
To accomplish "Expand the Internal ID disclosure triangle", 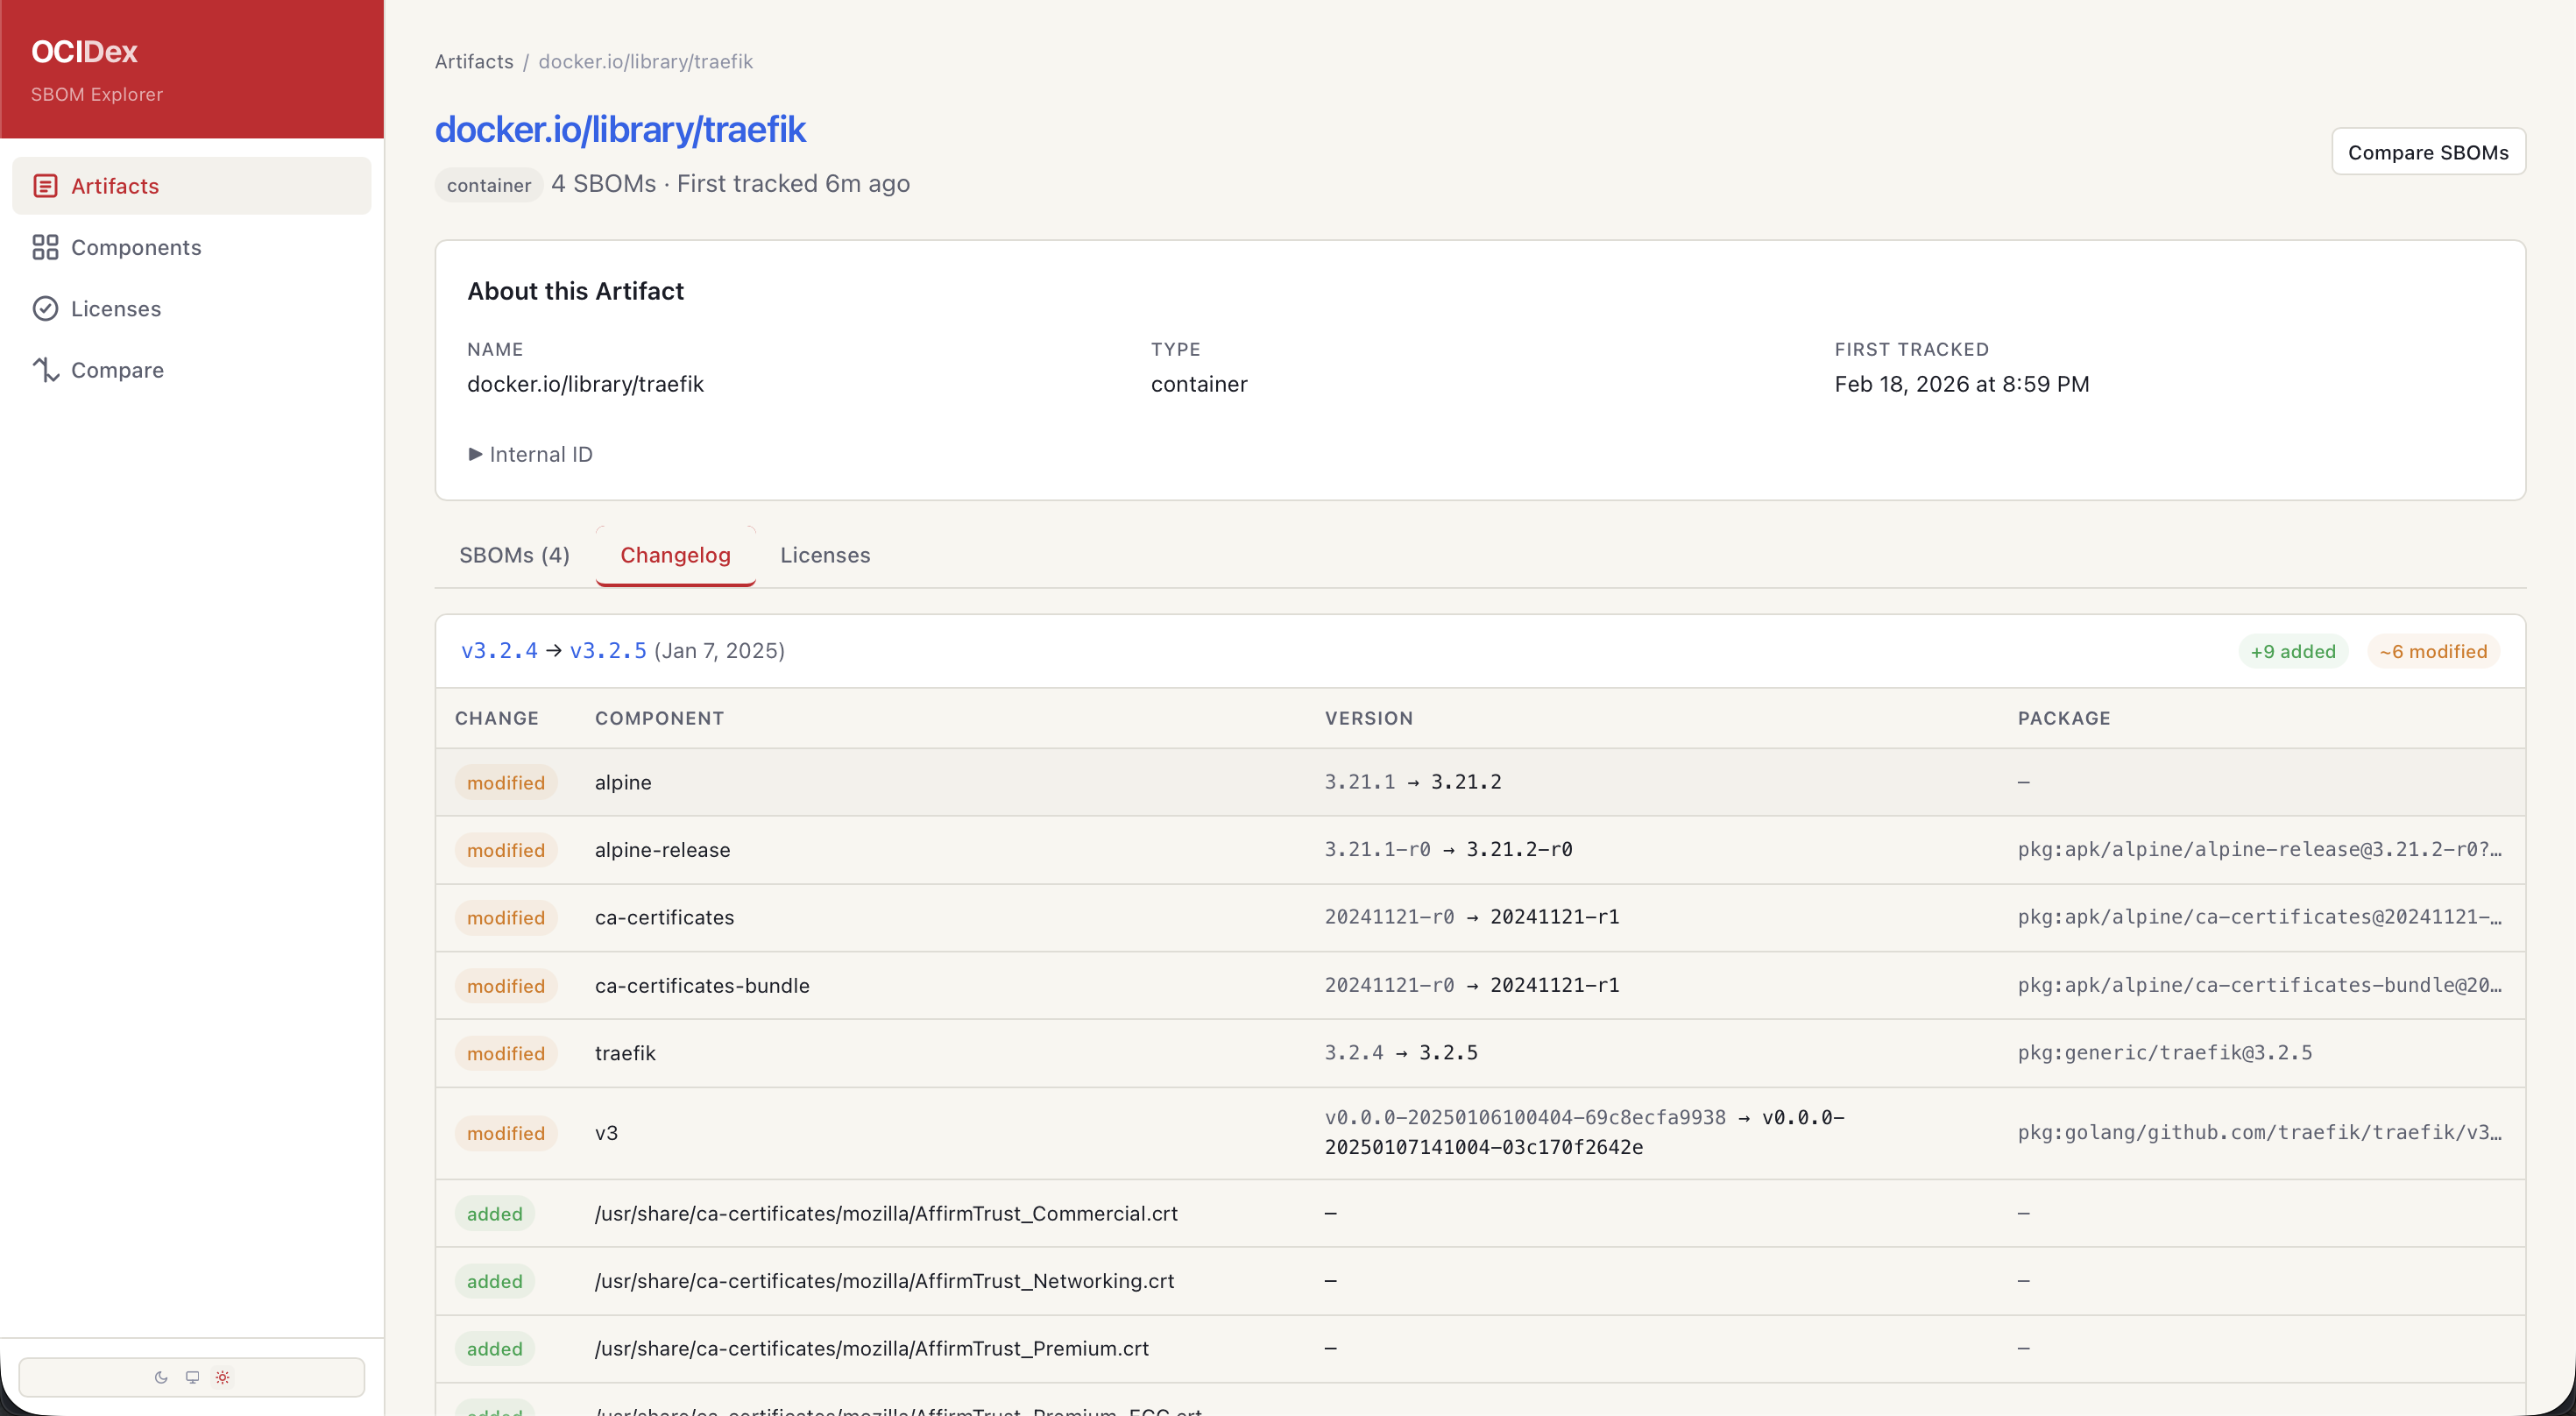I will click(475, 454).
